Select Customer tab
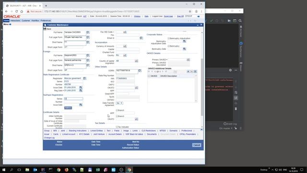This screenshot has height=173, width=307. pyautogui.click(x=25, y=20)
